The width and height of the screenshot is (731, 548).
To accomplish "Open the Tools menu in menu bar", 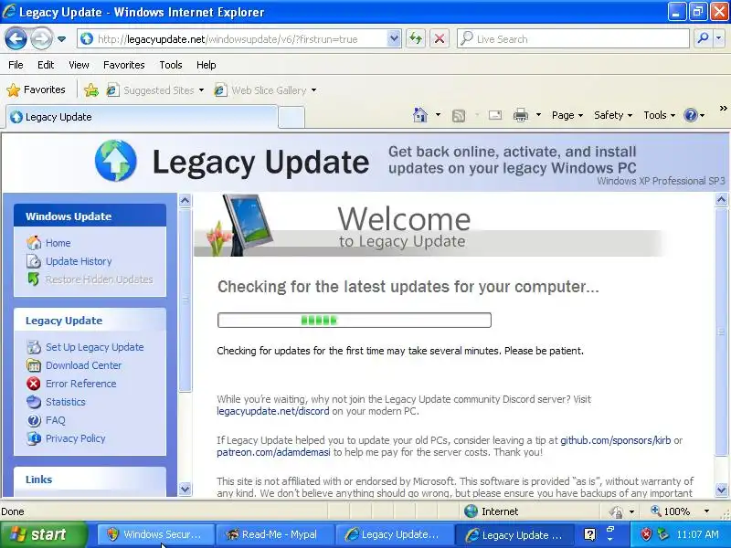I will (171, 65).
